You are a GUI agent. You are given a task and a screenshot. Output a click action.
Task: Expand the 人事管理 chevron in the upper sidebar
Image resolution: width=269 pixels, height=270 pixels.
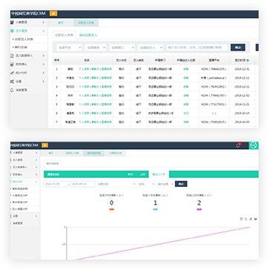(43, 22)
